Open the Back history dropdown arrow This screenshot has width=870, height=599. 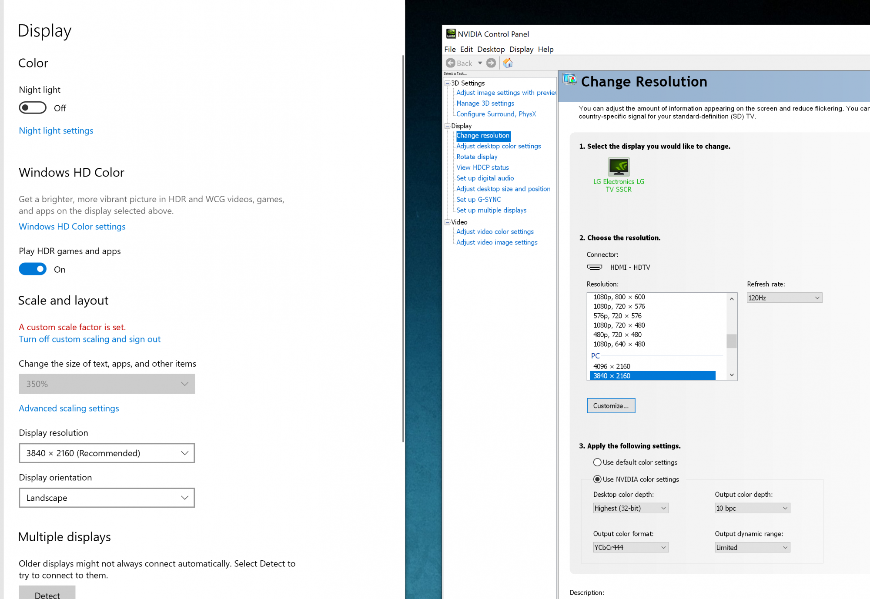click(x=480, y=63)
